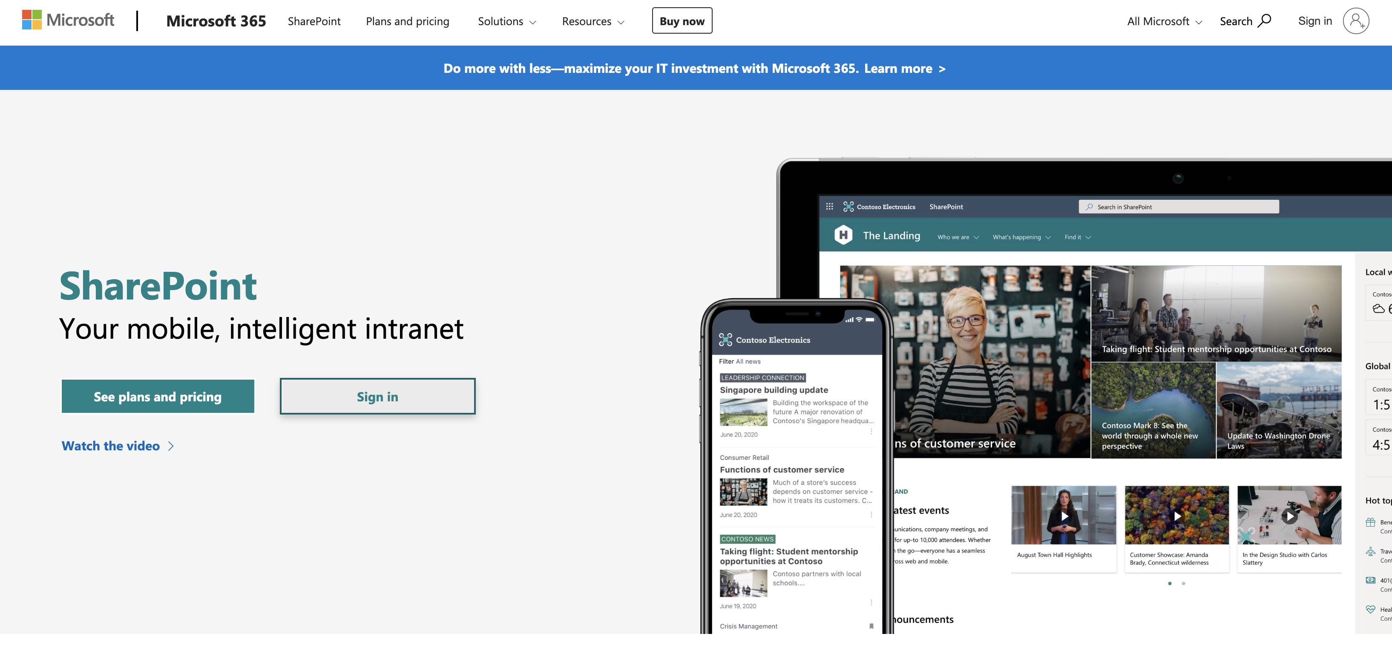Select the first carousel page dot
1392x651 pixels.
click(1170, 583)
